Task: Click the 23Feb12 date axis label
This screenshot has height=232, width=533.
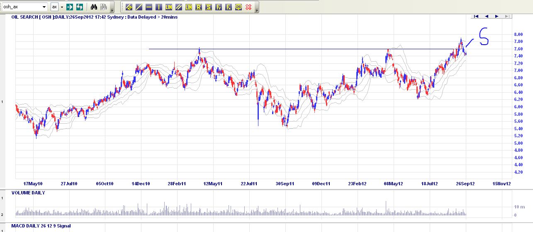Action: pyautogui.click(x=357, y=184)
